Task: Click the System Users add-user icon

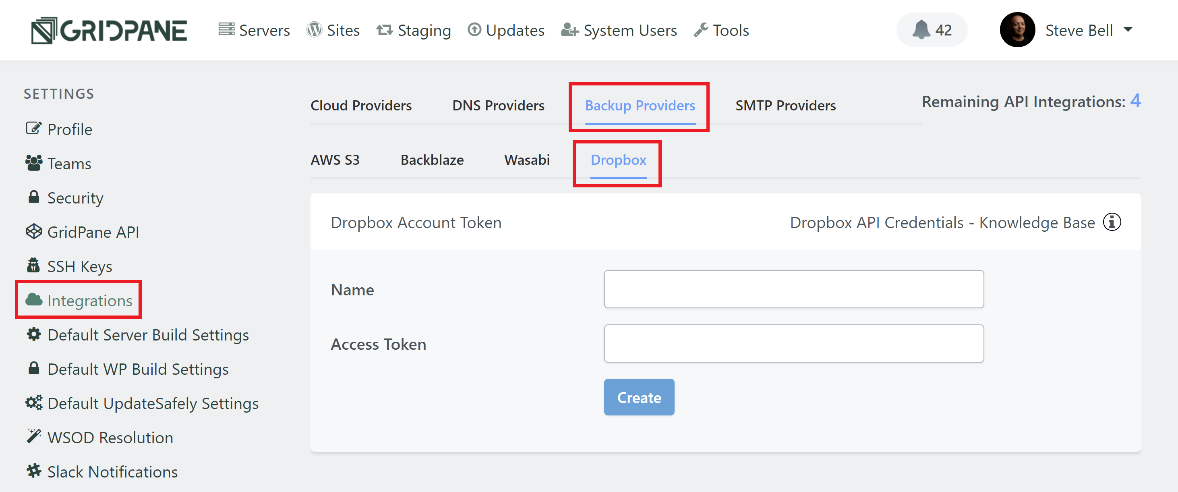Action: [570, 30]
